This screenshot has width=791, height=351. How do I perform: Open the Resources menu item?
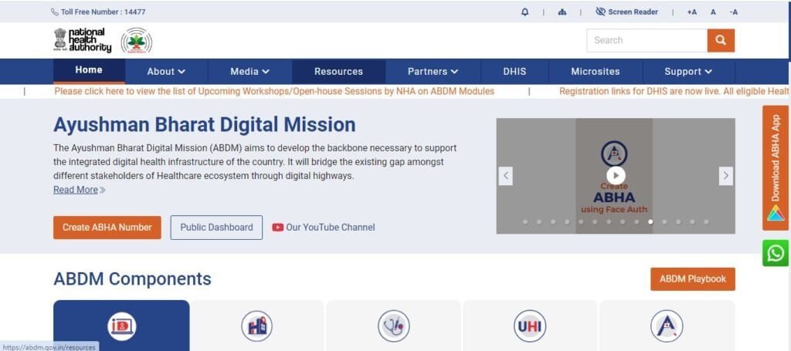click(x=338, y=72)
